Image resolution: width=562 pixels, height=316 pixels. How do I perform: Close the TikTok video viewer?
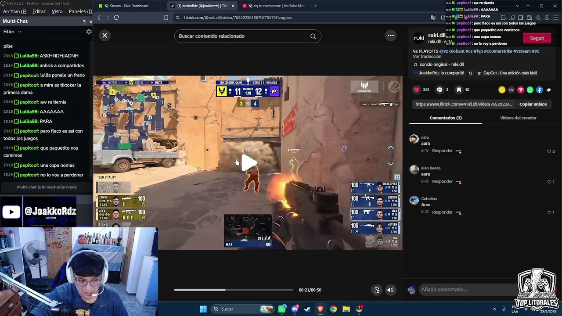pos(104,36)
